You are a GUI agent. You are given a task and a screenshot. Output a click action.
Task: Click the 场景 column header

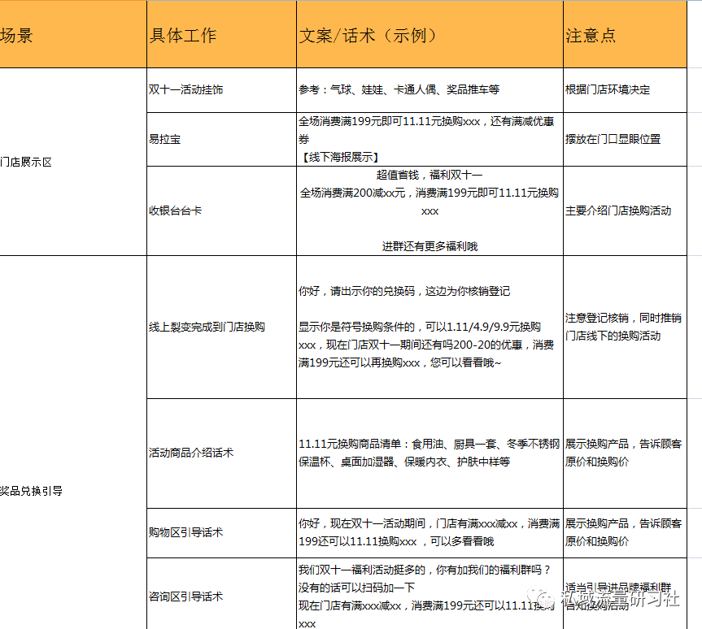(73, 34)
